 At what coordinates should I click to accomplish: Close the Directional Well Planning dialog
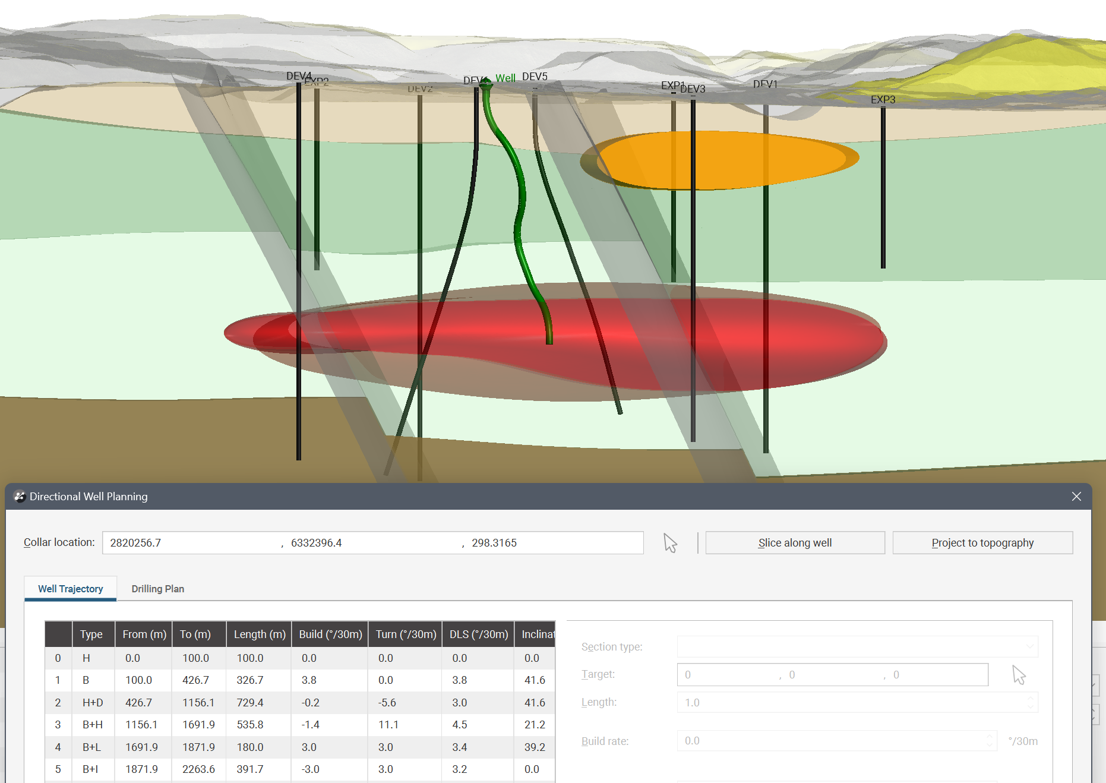coord(1076,497)
